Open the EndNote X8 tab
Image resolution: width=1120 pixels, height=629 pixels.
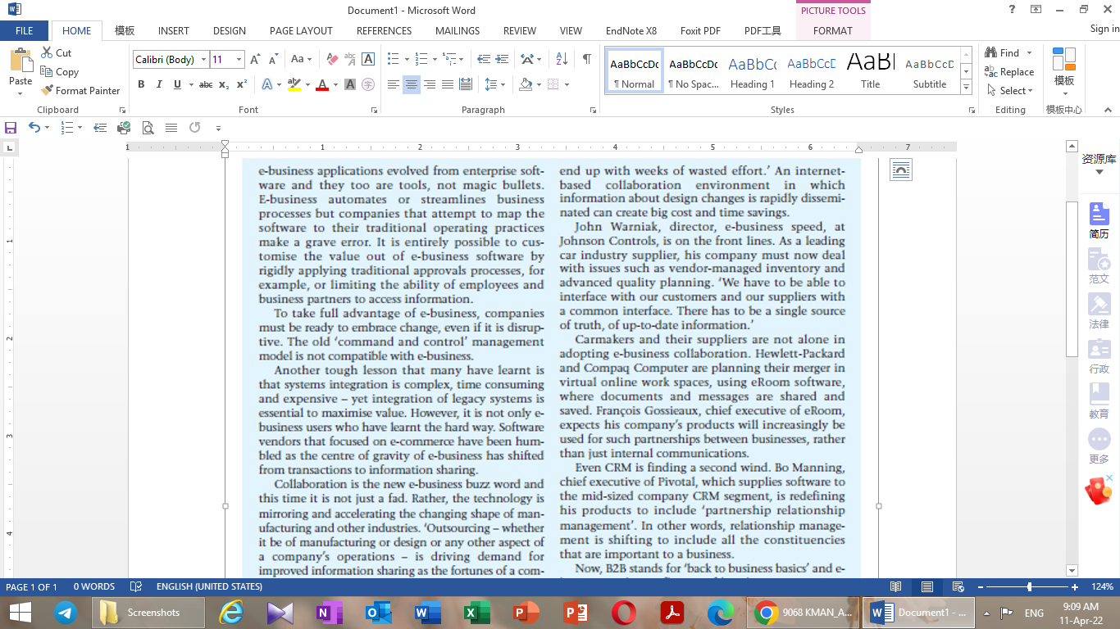click(x=631, y=30)
